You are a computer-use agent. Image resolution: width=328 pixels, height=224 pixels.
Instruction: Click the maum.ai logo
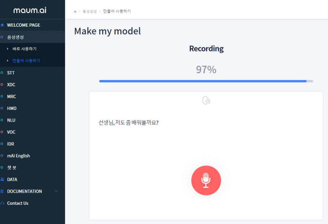[x=30, y=10]
